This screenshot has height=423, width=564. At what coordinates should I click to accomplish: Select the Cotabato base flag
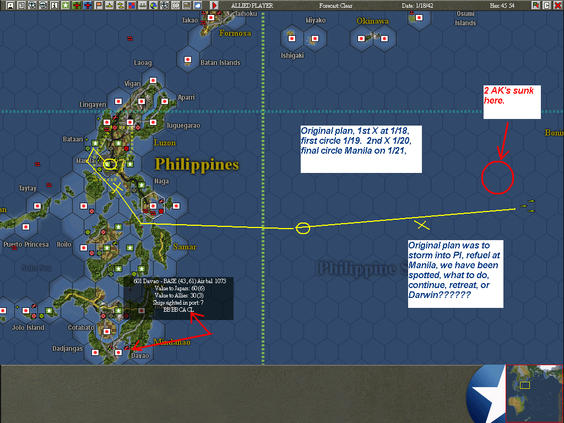tap(107, 331)
